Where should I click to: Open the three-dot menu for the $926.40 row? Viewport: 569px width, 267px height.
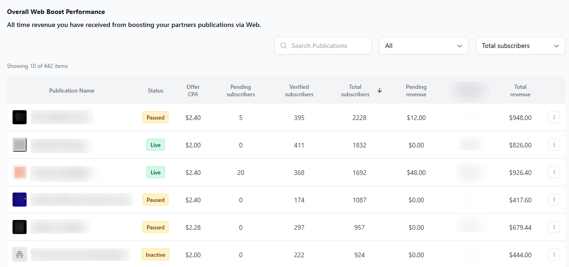[x=554, y=173]
